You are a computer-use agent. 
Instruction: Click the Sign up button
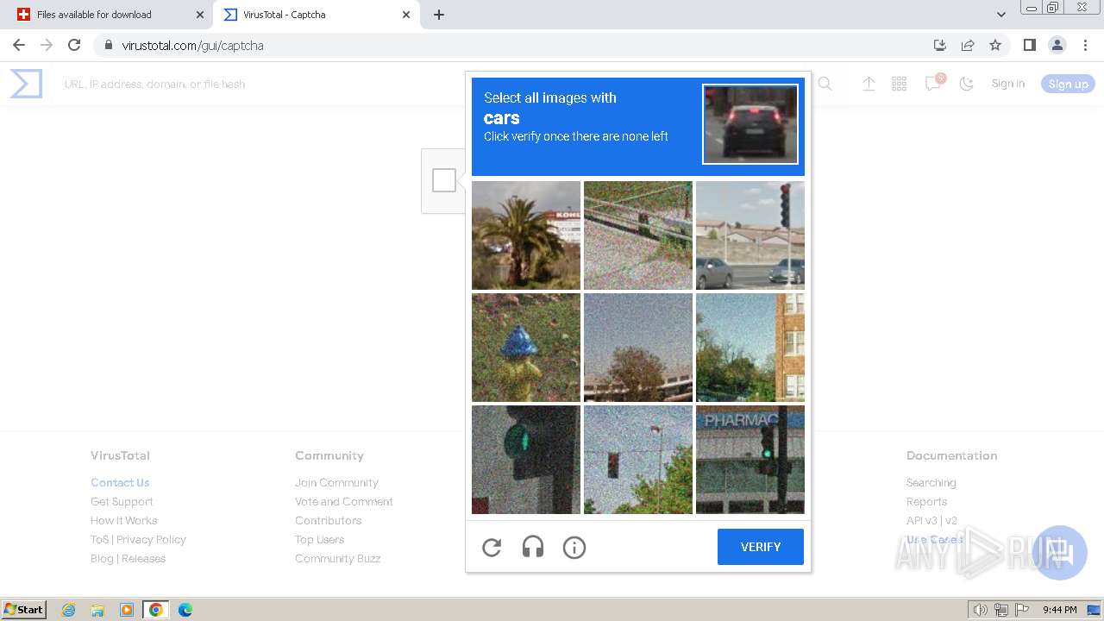pos(1068,84)
